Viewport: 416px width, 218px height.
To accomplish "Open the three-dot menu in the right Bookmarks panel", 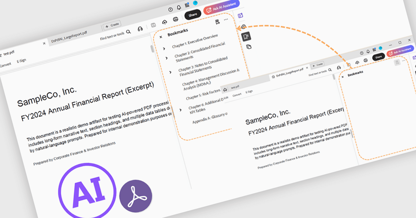I will [x=404, y=61].
